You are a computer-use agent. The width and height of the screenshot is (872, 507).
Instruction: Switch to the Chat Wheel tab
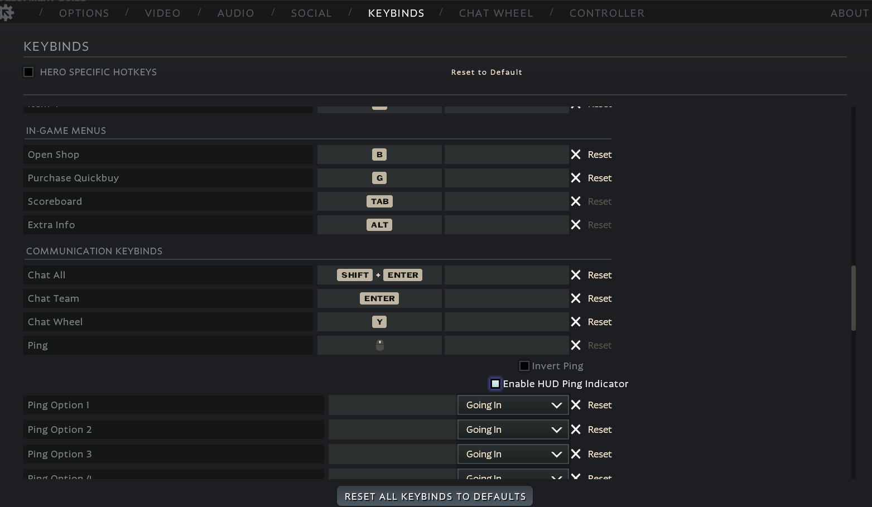pos(496,13)
